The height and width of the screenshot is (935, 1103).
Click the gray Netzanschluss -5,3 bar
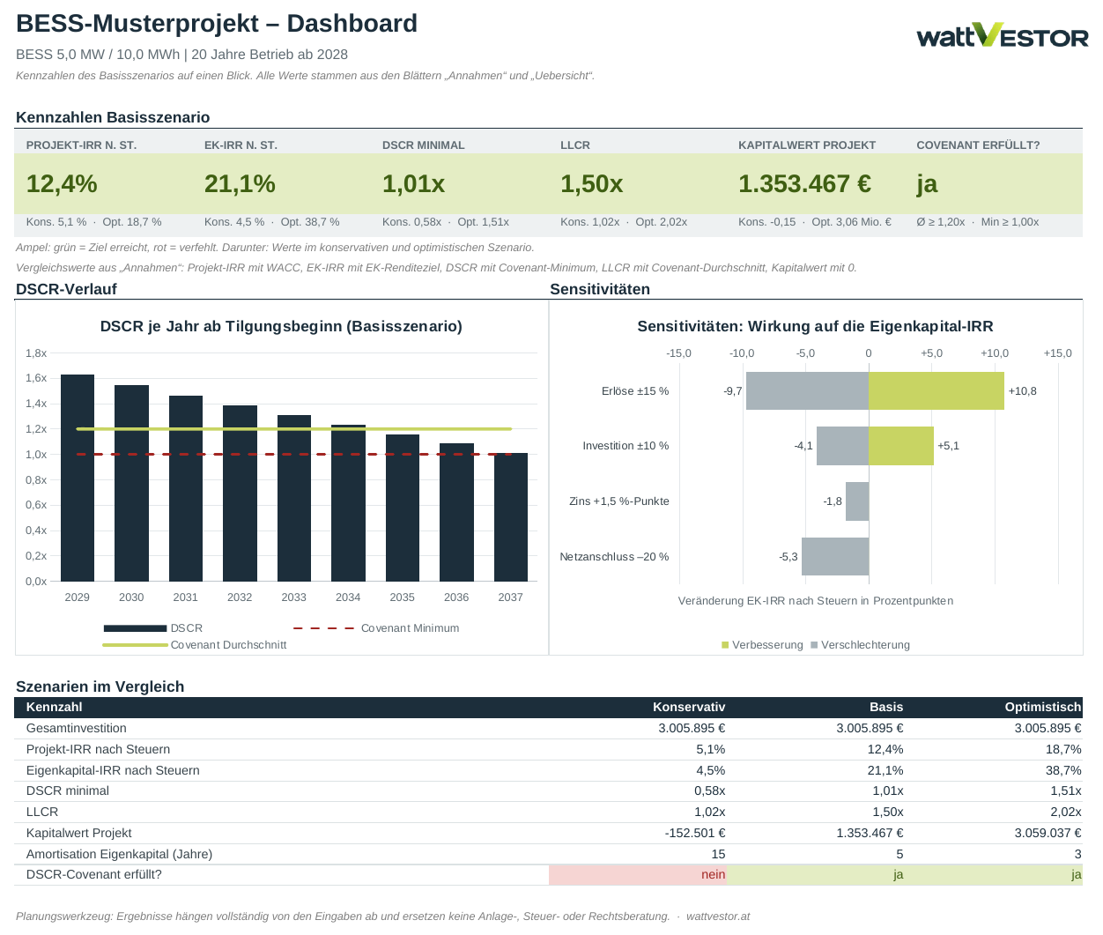click(x=835, y=557)
